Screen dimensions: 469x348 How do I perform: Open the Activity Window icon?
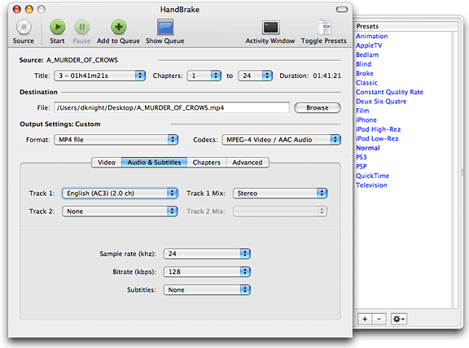coord(270,28)
